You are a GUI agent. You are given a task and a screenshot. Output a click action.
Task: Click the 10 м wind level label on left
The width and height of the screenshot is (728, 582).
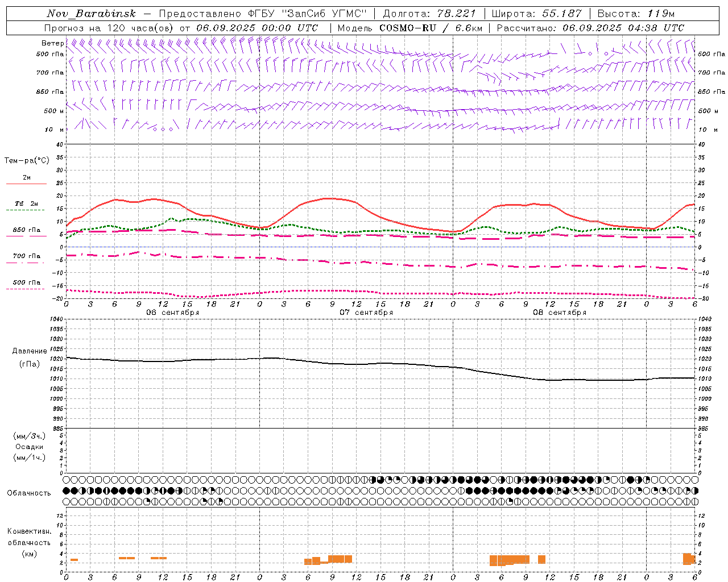pos(55,130)
